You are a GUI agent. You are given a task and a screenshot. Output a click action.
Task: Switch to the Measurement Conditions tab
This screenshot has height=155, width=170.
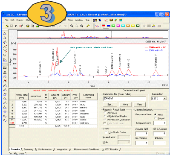pyautogui.click(x=86, y=149)
